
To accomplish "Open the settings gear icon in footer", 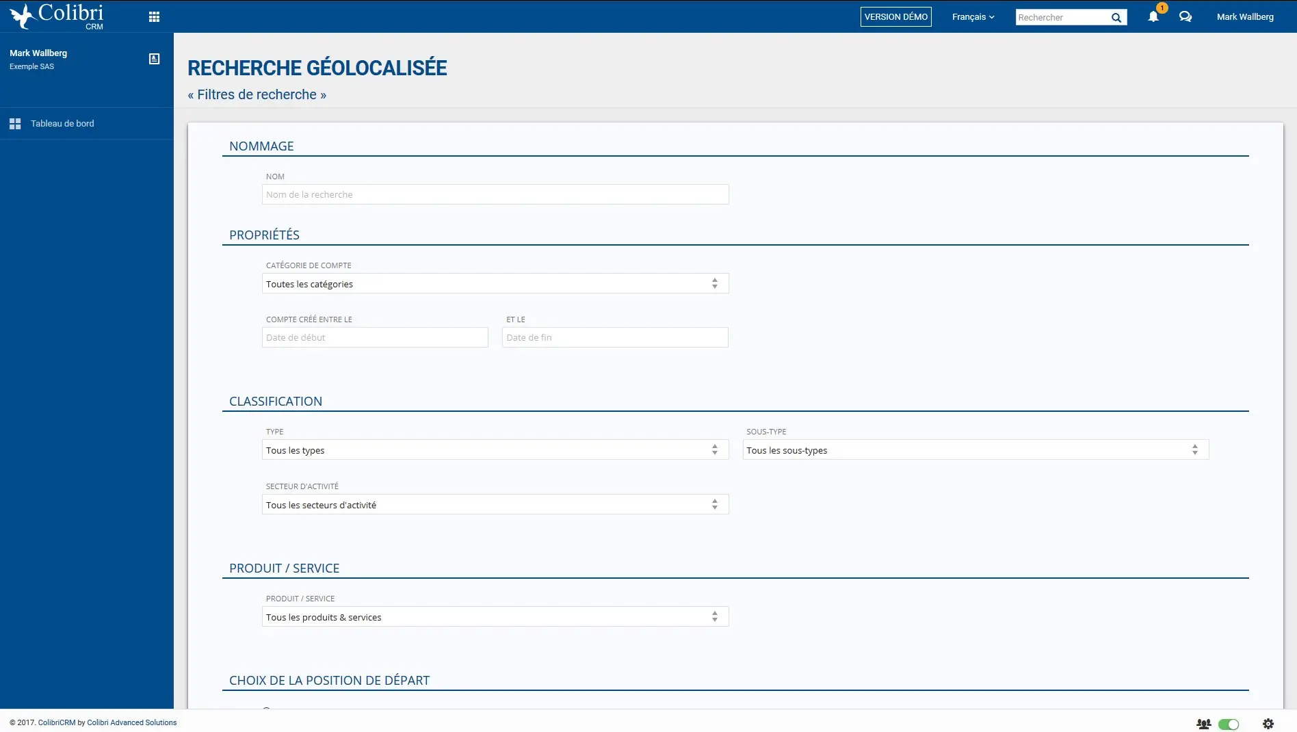I will [x=1268, y=724].
